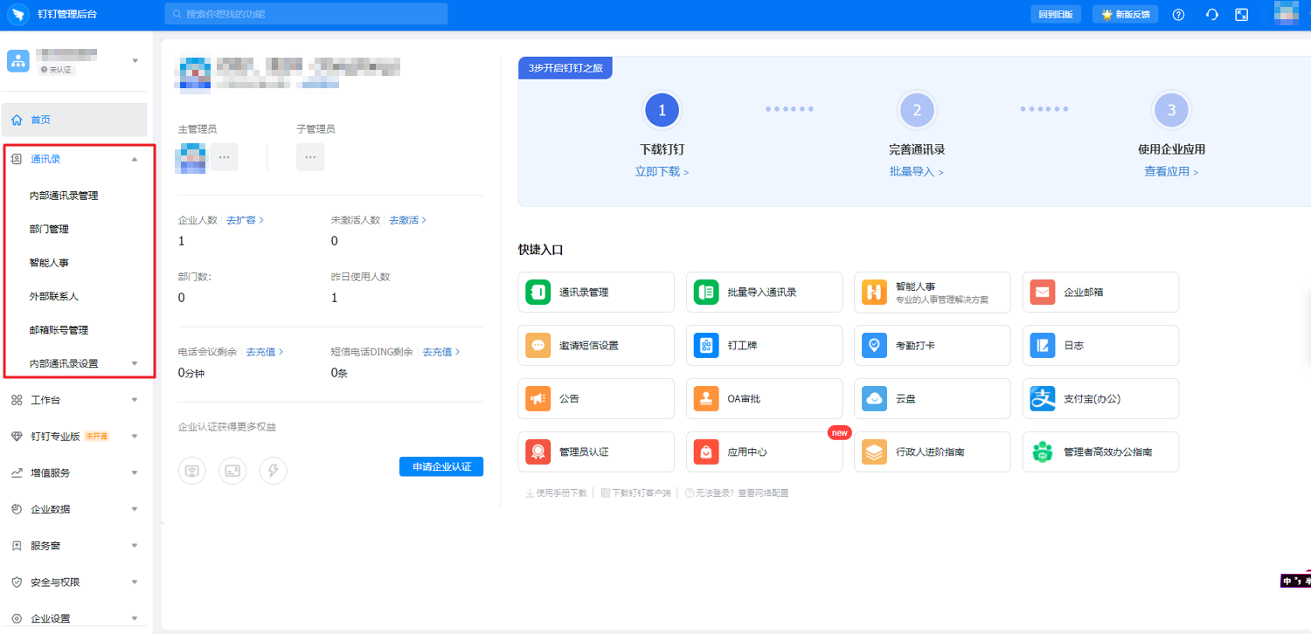Click 批量导入 link under step 2

click(917, 172)
